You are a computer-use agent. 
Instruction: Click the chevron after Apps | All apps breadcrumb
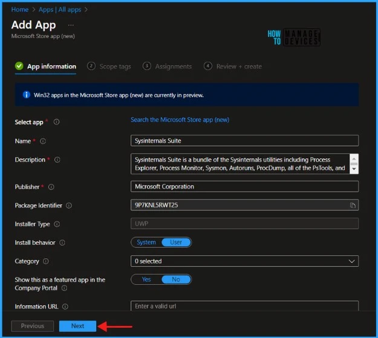pos(86,10)
